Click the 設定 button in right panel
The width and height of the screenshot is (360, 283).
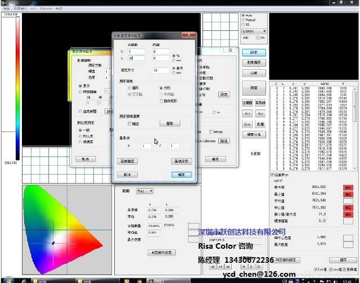254,52
